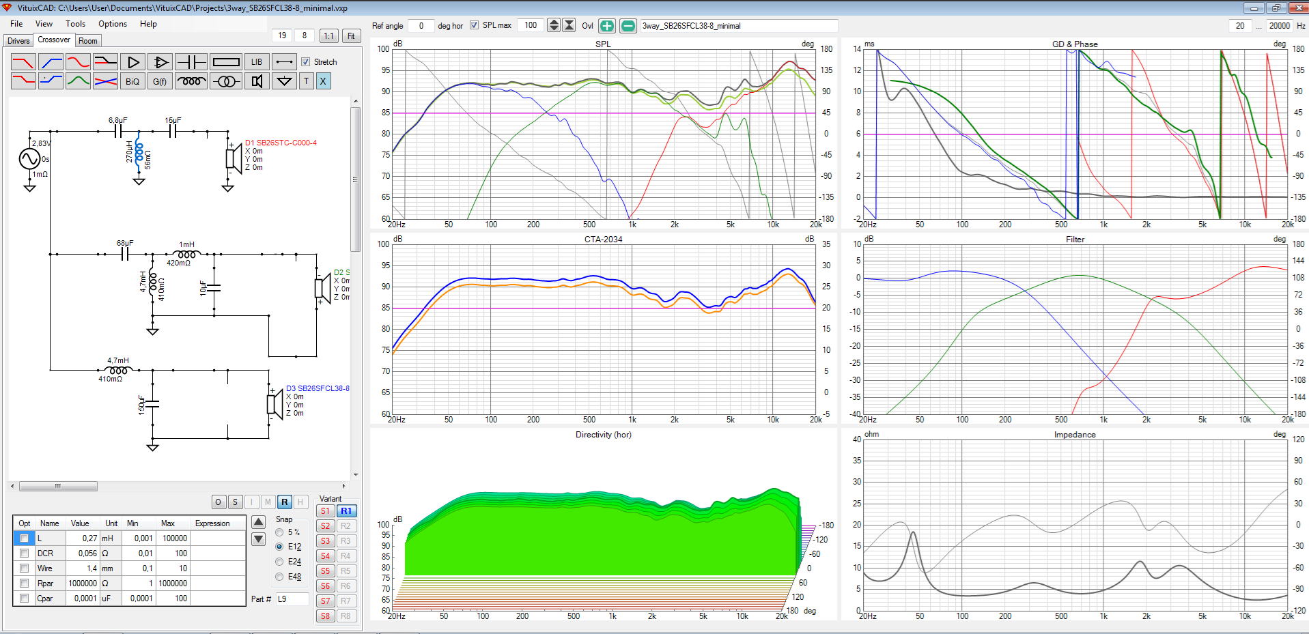Place a capacitor component
1309x634 pixels.
(191, 62)
